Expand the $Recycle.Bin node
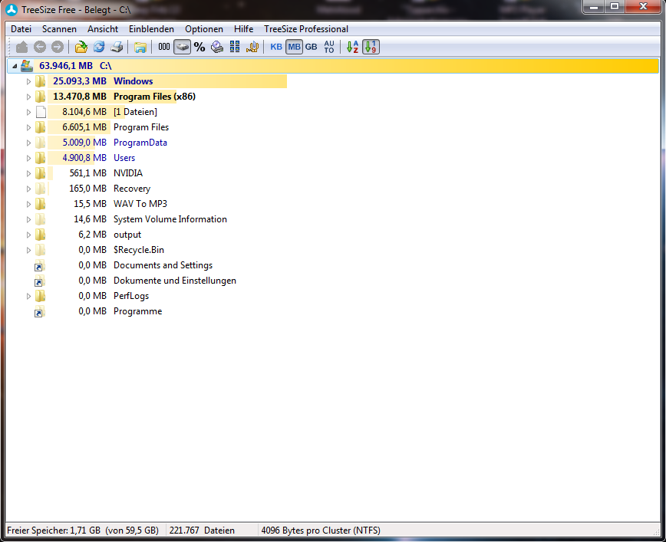 tap(28, 250)
